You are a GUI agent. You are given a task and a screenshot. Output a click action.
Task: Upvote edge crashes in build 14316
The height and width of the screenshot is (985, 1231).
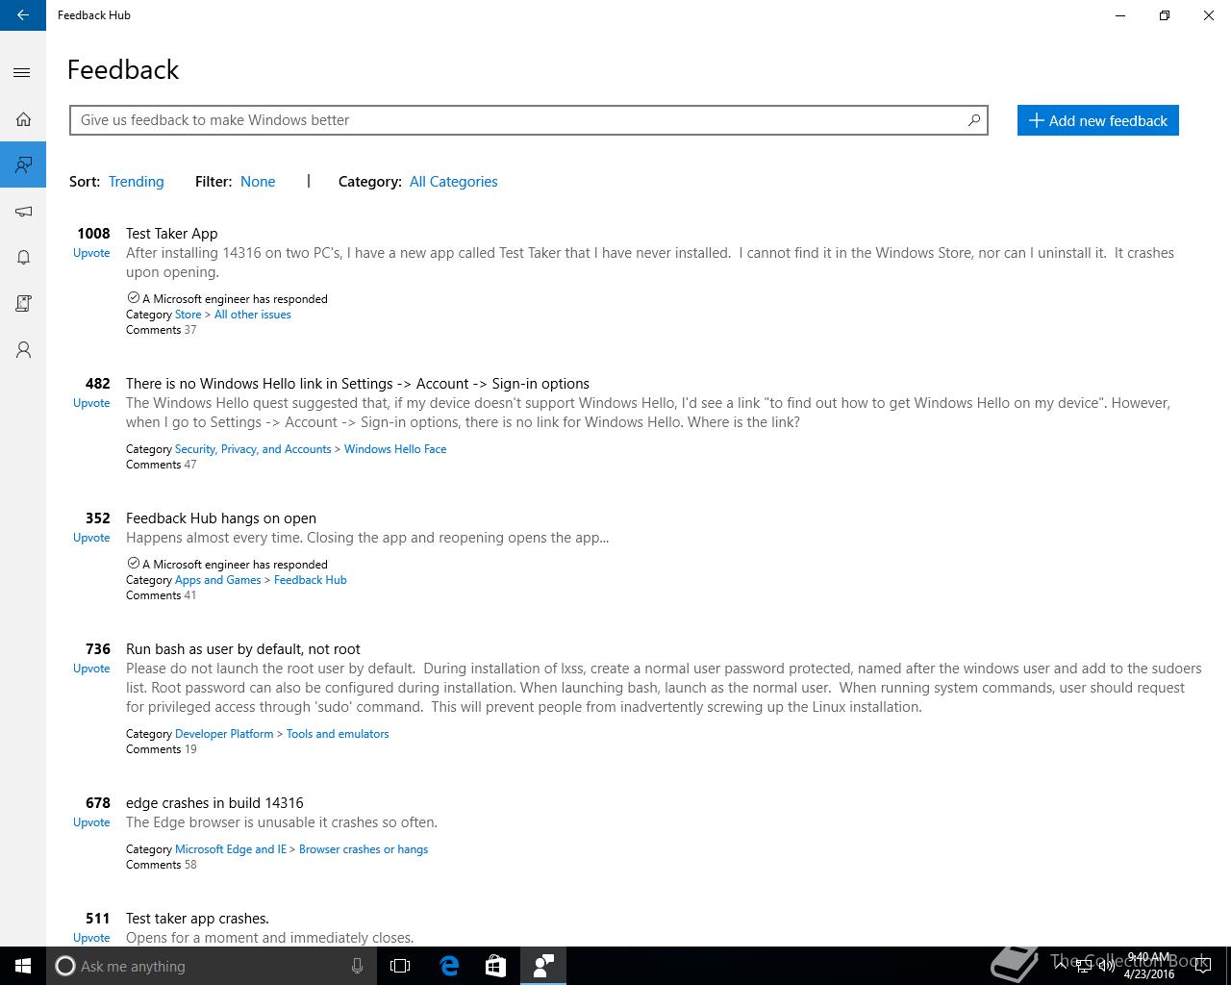tap(91, 822)
